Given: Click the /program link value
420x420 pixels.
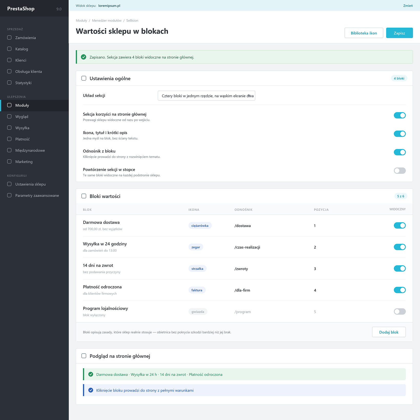Looking at the screenshot, I should [243, 312].
